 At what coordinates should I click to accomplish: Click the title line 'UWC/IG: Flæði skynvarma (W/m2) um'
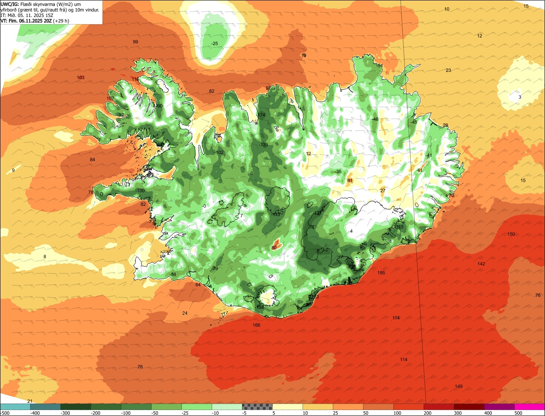41,4
